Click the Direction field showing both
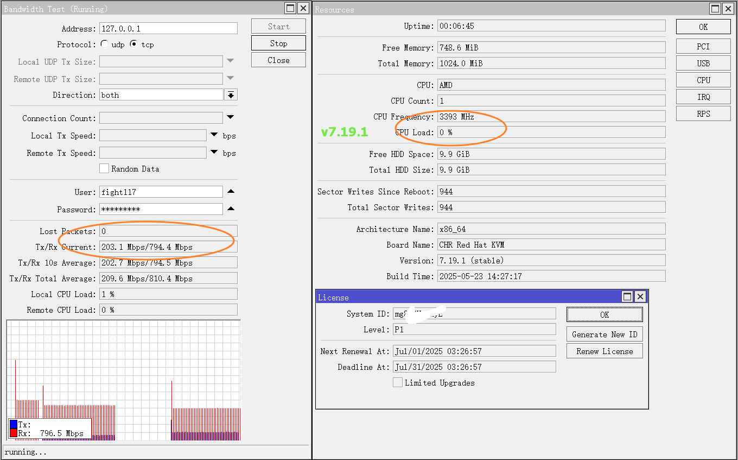Viewport: 738px width, 460px height. (x=161, y=95)
